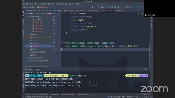The height and width of the screenshot is (98, 175).
Task: Open the Edit menu
Action: (x=27, y=4)
